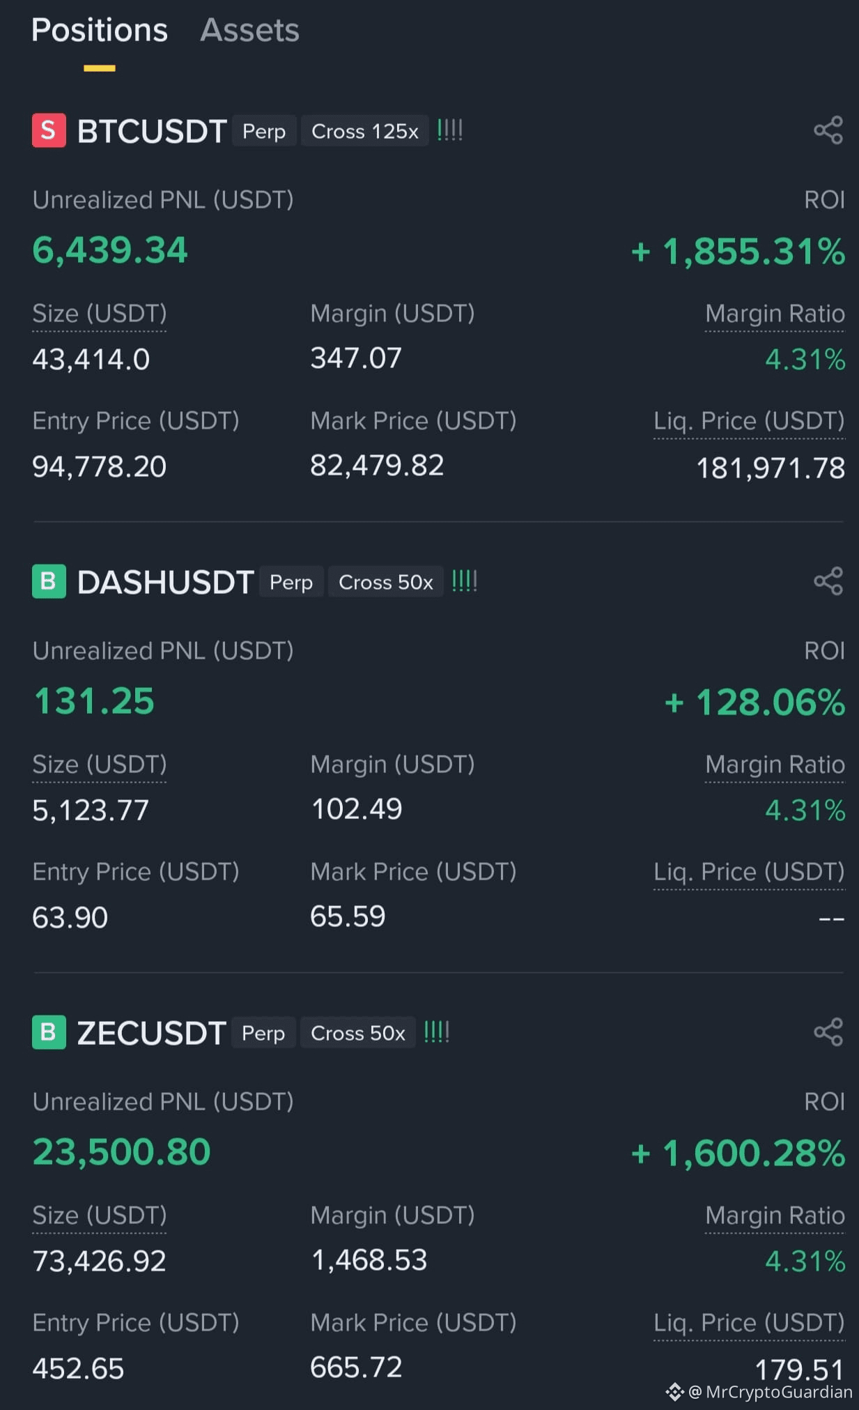
Task: Share the BTCUSDT position
Action: pyautogui.click(x=828, y=130)
